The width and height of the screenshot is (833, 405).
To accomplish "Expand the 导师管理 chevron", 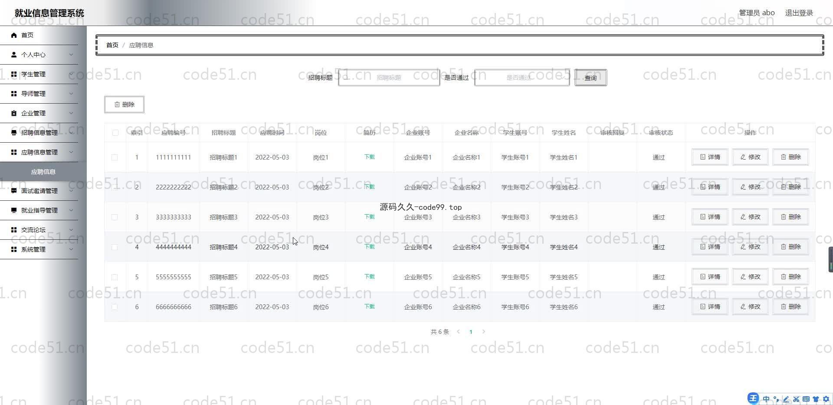I will pos(71,94).
